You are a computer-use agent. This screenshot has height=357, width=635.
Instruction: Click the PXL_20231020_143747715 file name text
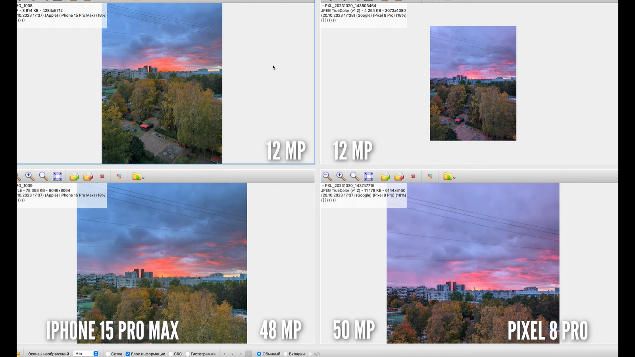350,185
